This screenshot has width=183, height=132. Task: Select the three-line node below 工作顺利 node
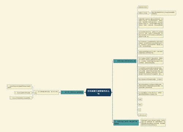click(x=151, y=86)
